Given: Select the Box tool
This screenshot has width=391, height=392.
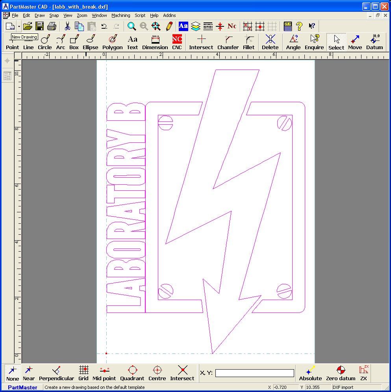Looking at the screenshot, I should point(74,42).
